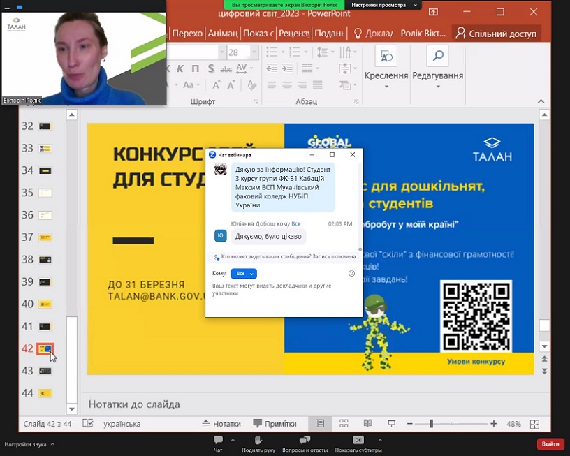Go to next slide arrow
Screen dimensions: 570x456
pyautogui.click(x=544, y=371)
